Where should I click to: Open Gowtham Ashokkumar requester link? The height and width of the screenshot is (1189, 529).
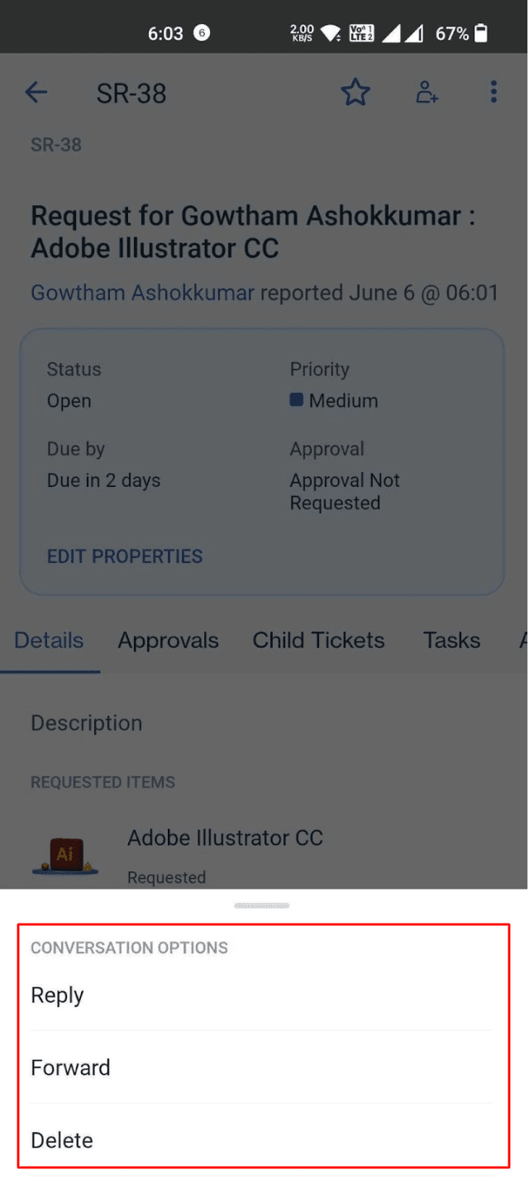[143, 293]
